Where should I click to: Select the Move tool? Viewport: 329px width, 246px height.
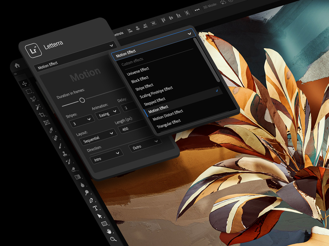25,84
